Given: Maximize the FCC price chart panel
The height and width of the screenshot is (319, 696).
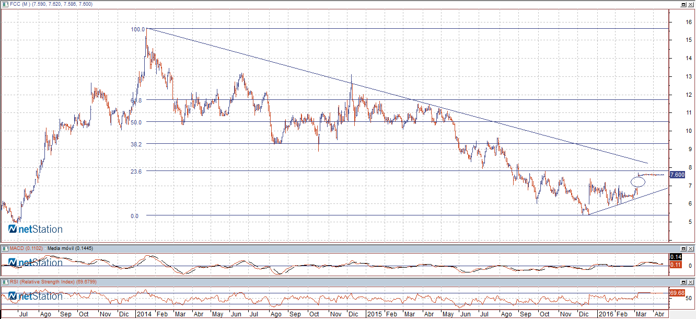Looking at the screenshot, I should [683, 4].
